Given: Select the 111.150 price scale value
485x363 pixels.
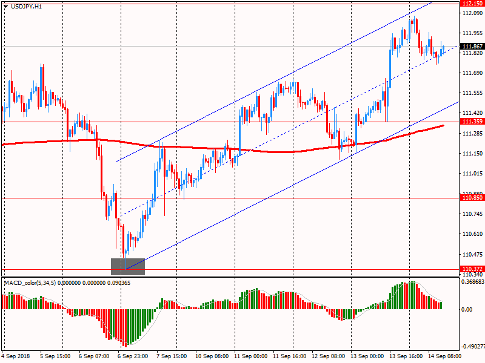Looking at the screenshot, I should coord(472,154).
